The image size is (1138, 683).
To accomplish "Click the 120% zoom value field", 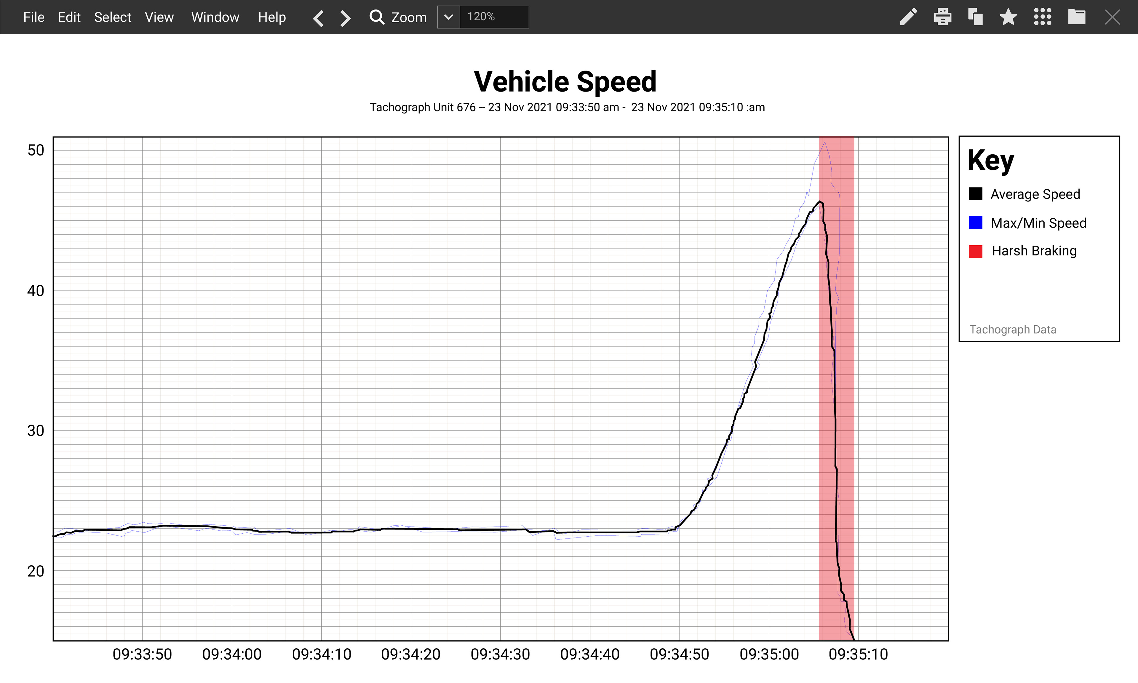I will [x=494, y=17].
